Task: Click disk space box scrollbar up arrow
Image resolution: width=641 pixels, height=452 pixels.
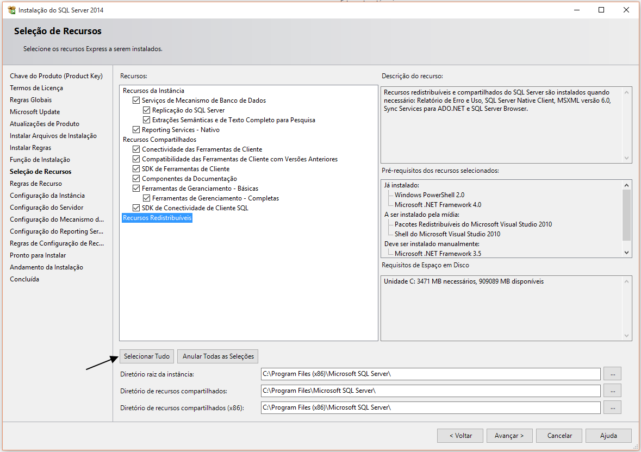Action: coord(626,281)
